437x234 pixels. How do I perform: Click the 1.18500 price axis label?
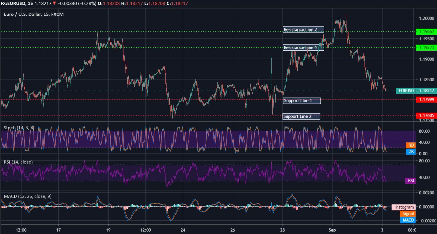[426, 80]
